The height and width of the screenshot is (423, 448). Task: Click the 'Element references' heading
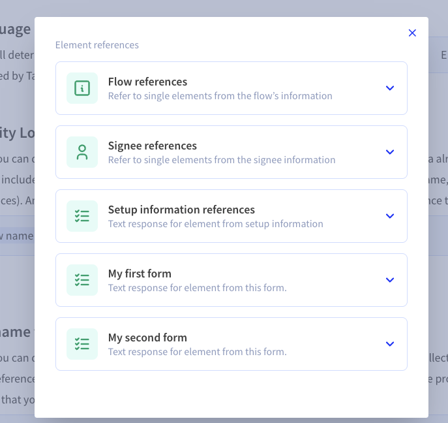[x=97, y=45]
